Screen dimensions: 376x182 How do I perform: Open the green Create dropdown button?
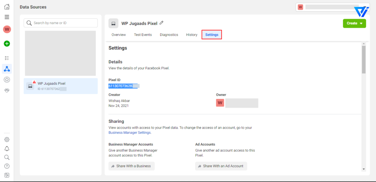pos(354,23)
